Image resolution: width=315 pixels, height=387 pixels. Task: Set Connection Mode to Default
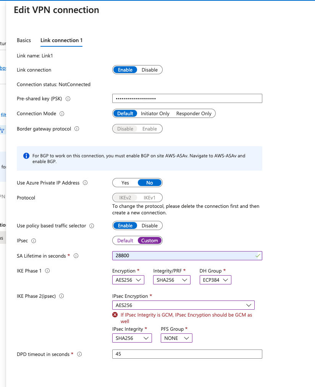coord(125,114)
